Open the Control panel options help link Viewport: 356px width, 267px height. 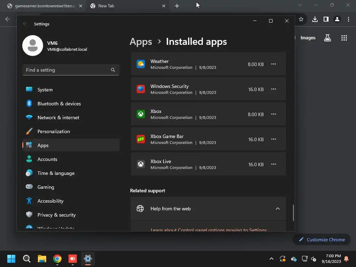pyautogui.click(x=209, y=229)
